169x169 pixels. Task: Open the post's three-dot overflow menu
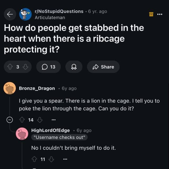click(159, 14)
